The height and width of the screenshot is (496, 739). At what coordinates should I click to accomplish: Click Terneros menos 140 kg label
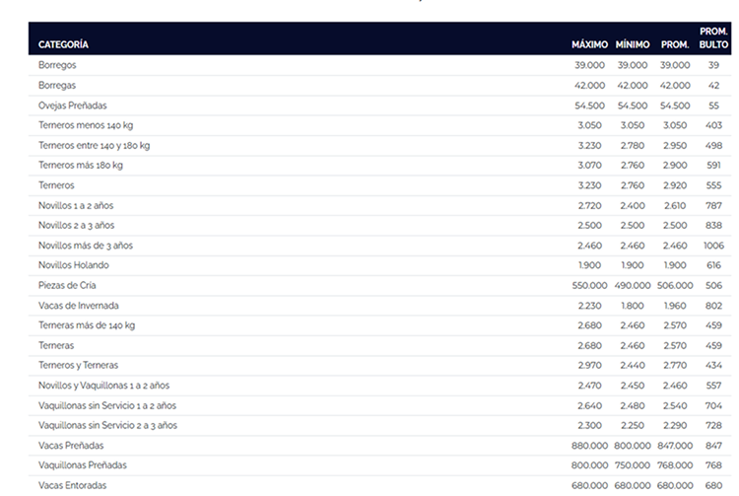(x=86, y=125)
